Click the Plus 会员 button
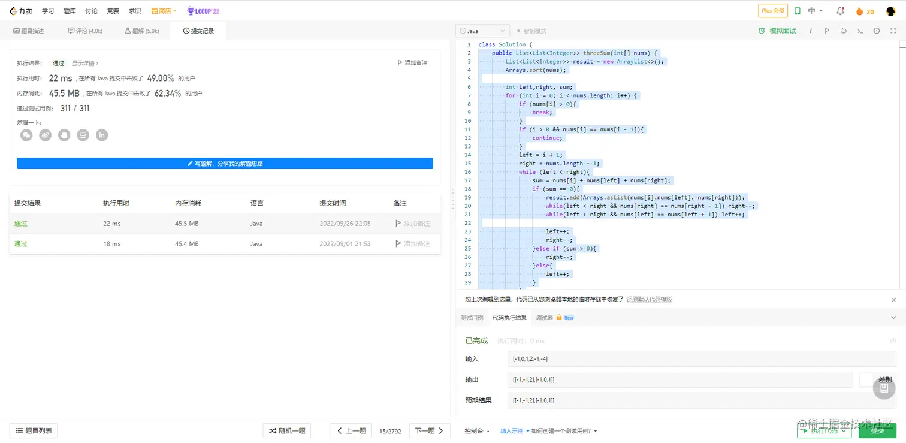This screenshot has height=443, width=906. tap(773, 11)
